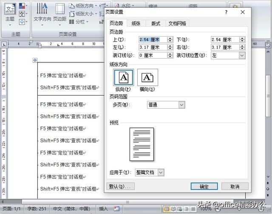Expand the Themes (主题) button arrow
Image resolution: width=272 pixels, height=214 pixels.
coord(10,25)
